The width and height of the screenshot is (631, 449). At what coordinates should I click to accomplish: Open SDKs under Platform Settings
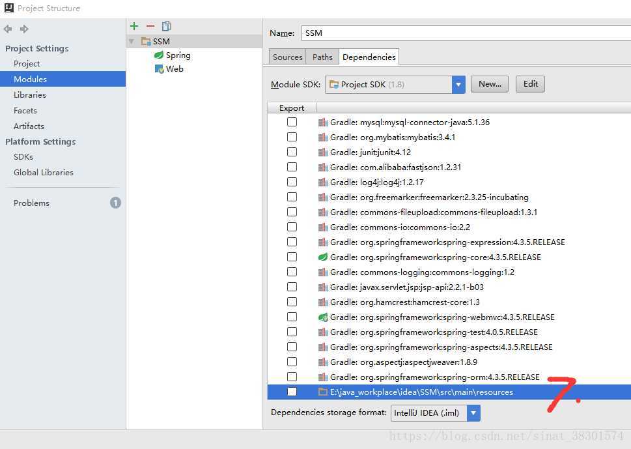point(23,157)
